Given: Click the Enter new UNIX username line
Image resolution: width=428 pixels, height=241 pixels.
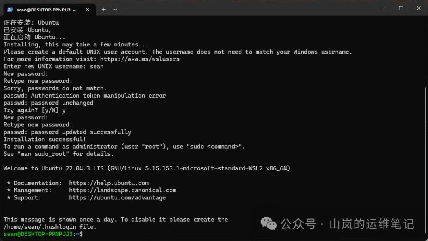Looking at the screenshot, I should [x=53, y=66].
